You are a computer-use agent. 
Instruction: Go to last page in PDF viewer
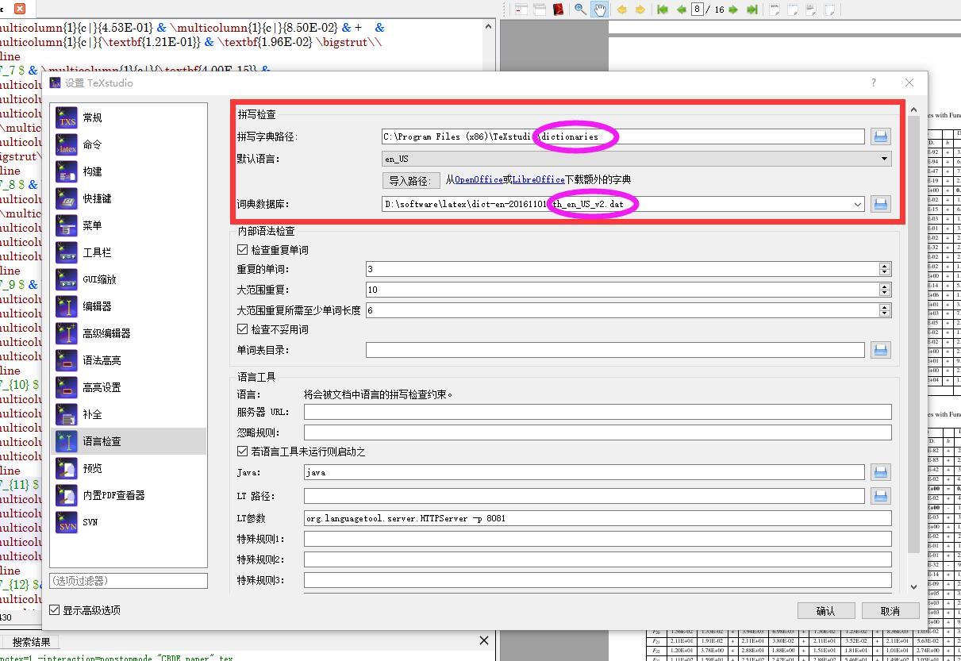[x=752, y=10]
